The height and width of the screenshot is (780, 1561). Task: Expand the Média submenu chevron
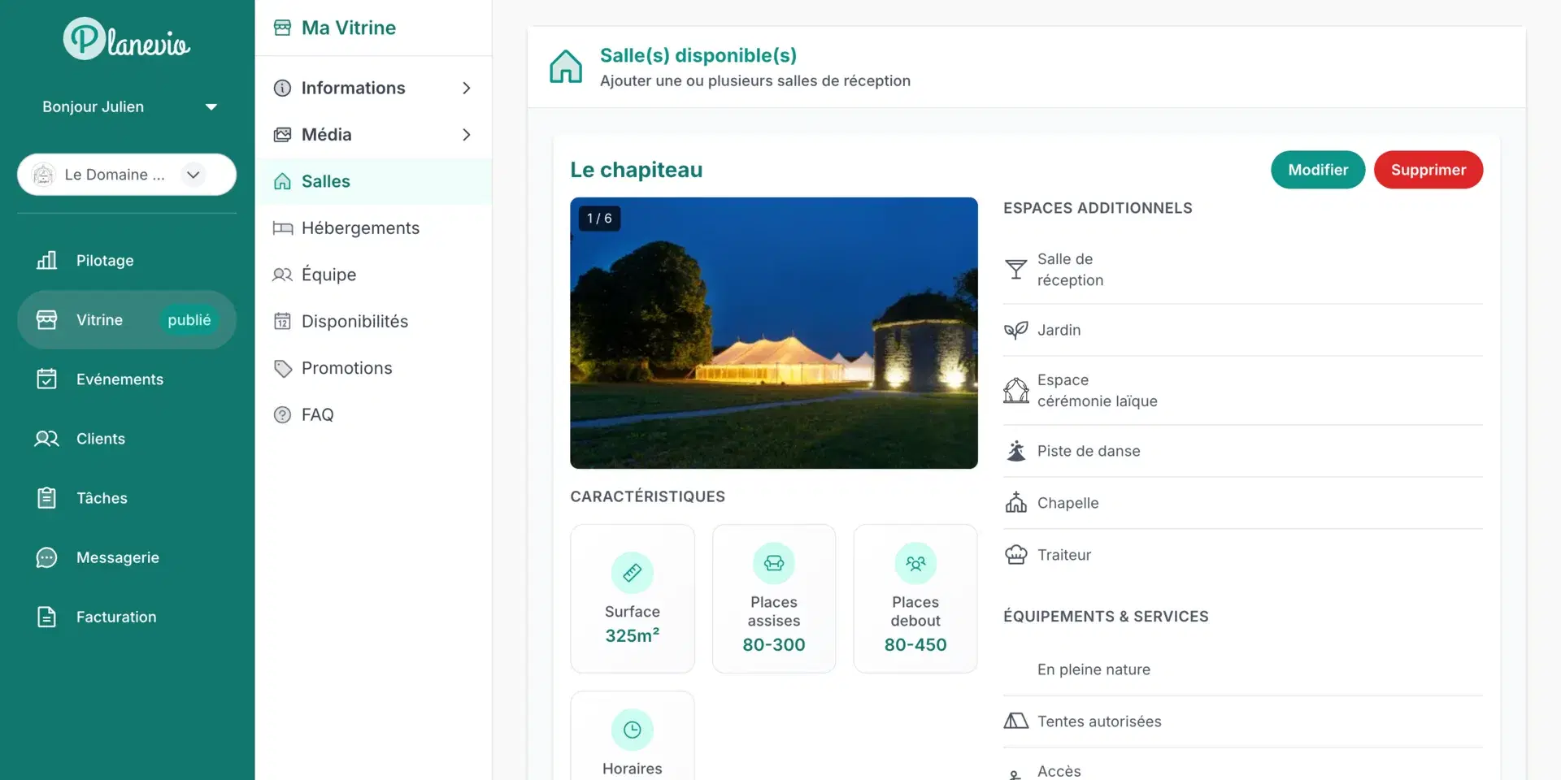coord(467,134)
